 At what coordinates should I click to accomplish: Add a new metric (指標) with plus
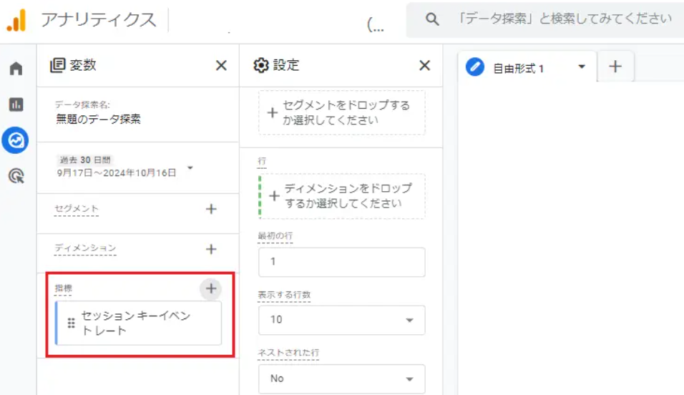point(211,288)
